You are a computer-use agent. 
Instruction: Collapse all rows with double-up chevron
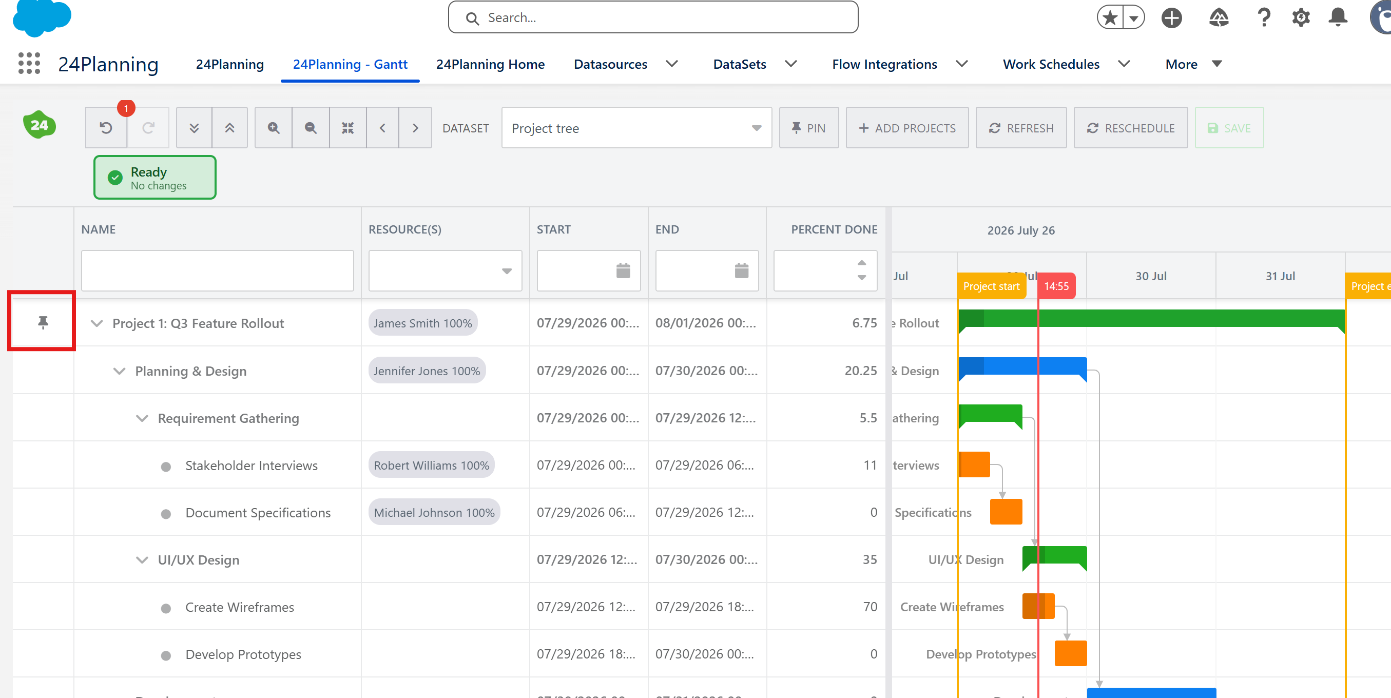230,128
